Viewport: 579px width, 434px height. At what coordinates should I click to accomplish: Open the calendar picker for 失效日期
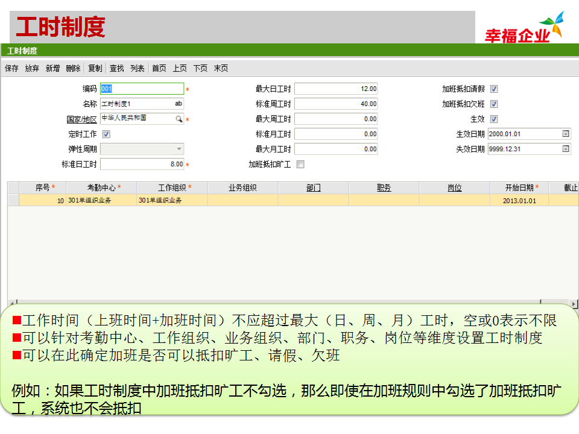point(565,149)
